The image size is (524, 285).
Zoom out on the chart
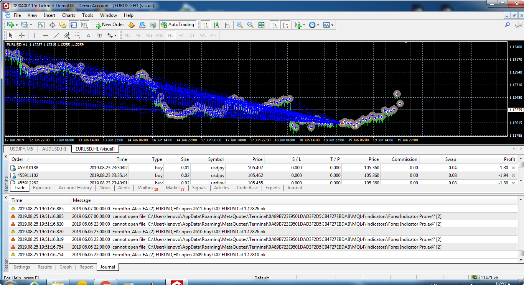pyautogui.click(x=250, y=25)
